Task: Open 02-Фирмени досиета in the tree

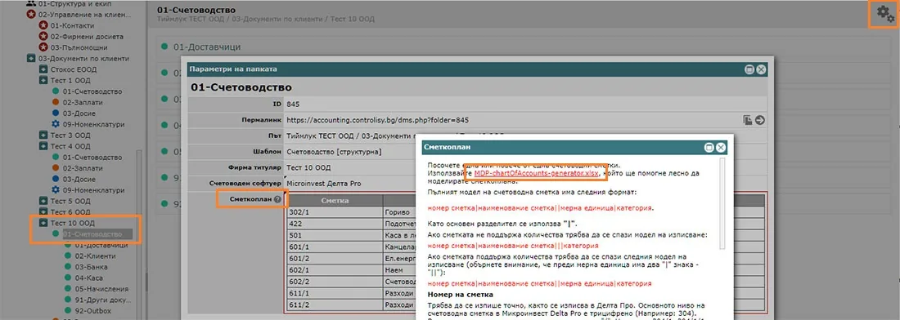Action: (x=87, y=37)
